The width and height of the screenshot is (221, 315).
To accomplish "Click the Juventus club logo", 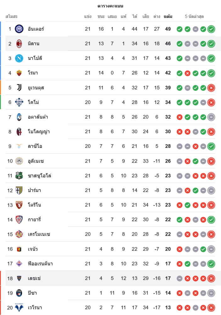I will (x=19, y=88).
